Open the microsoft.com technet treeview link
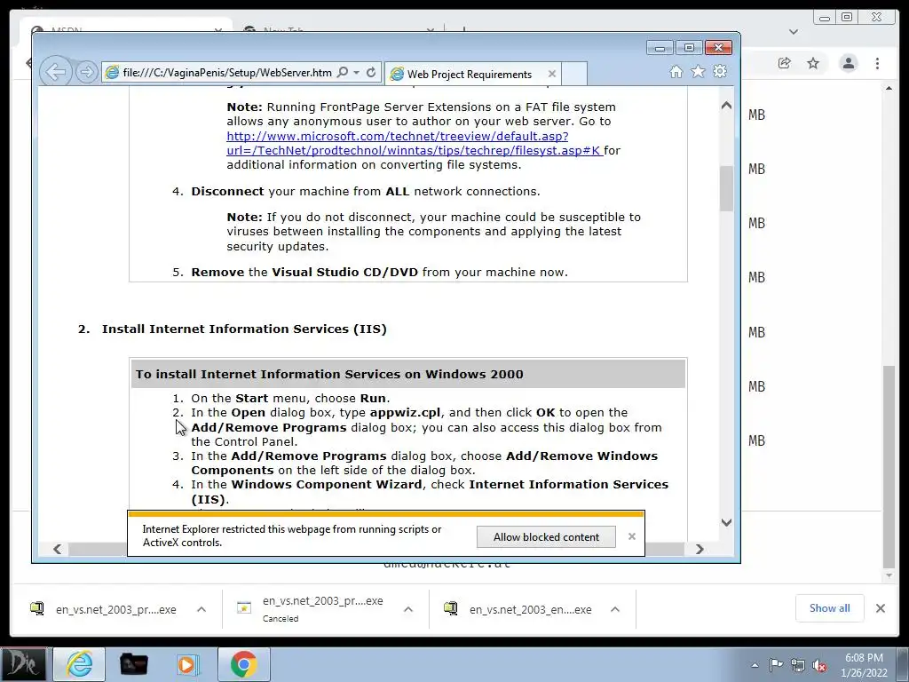Image resolution: width=909 pixels, height=682 pixels. tap(415, 143)
